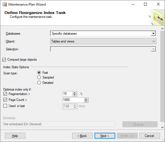Click the Databases label
This screenshot has width=165, height=142.
click(13, 34)
